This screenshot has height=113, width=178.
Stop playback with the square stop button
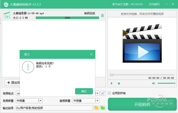(119, 83)
